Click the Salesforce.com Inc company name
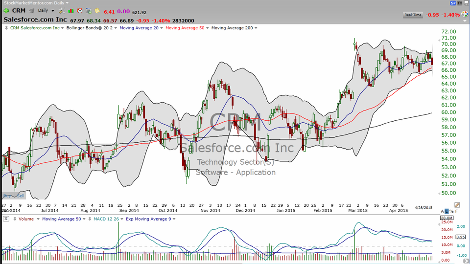This screenshot has height=264, width=470. (35, 20)
